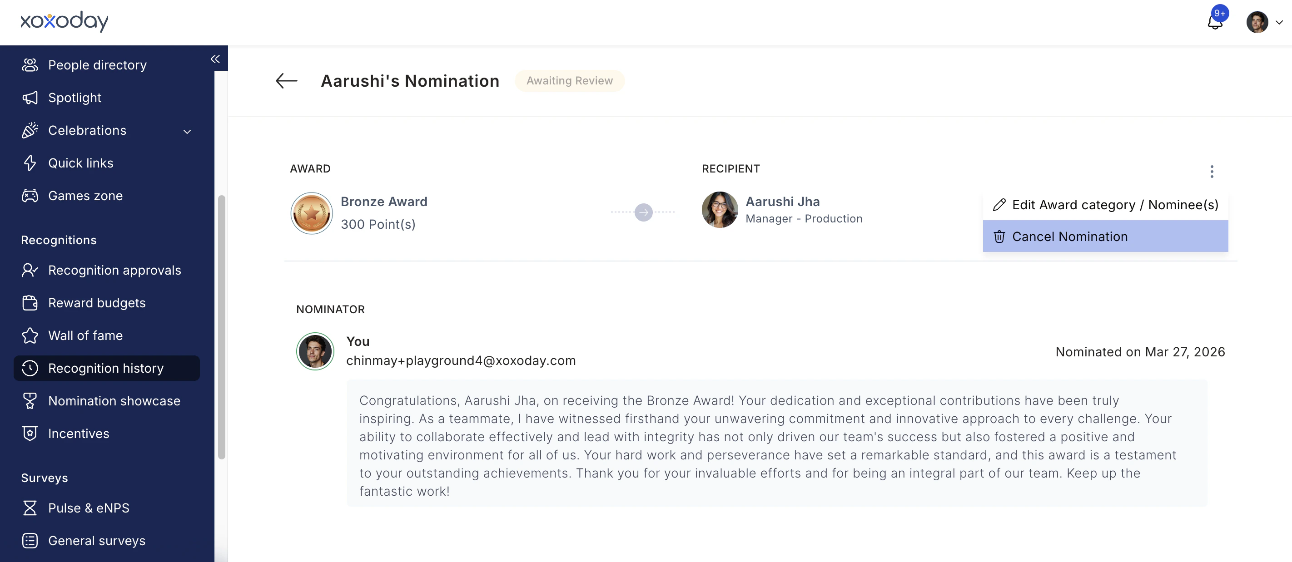Click the Games zone controller icon
The height and width of the screenshot is (562, 1292).
[x=30, y=196]
